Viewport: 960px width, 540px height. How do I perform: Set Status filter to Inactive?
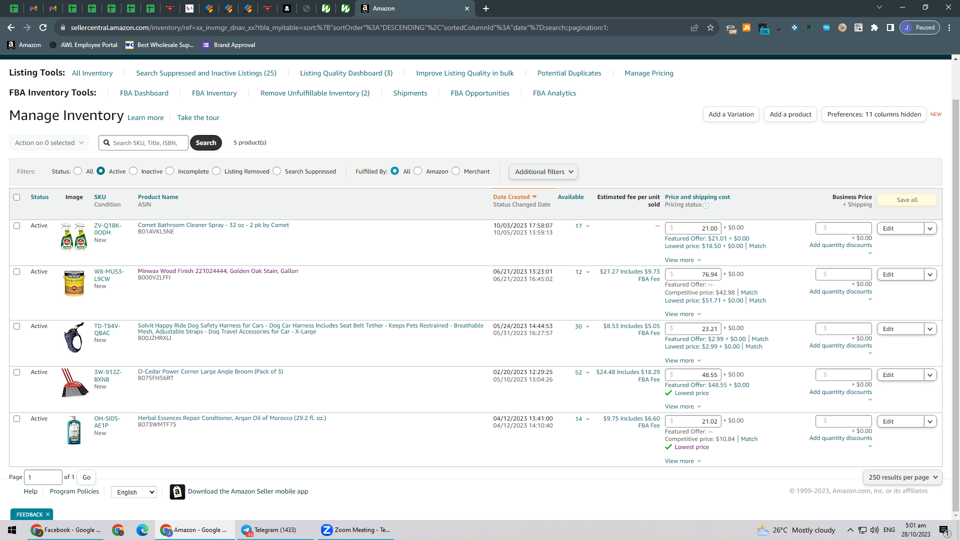pyautogui.click(x=133, y=171)
